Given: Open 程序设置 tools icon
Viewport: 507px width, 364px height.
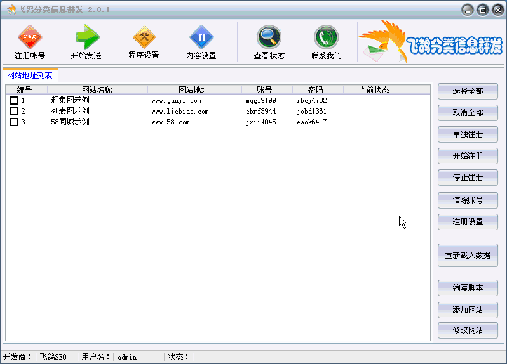Looking at the screenshot, I should 144,42.
